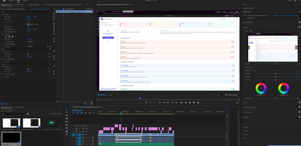Screen dimensions: 301x146
Task: Select the Pen tool in timeline toolbar
Action: 66,125
